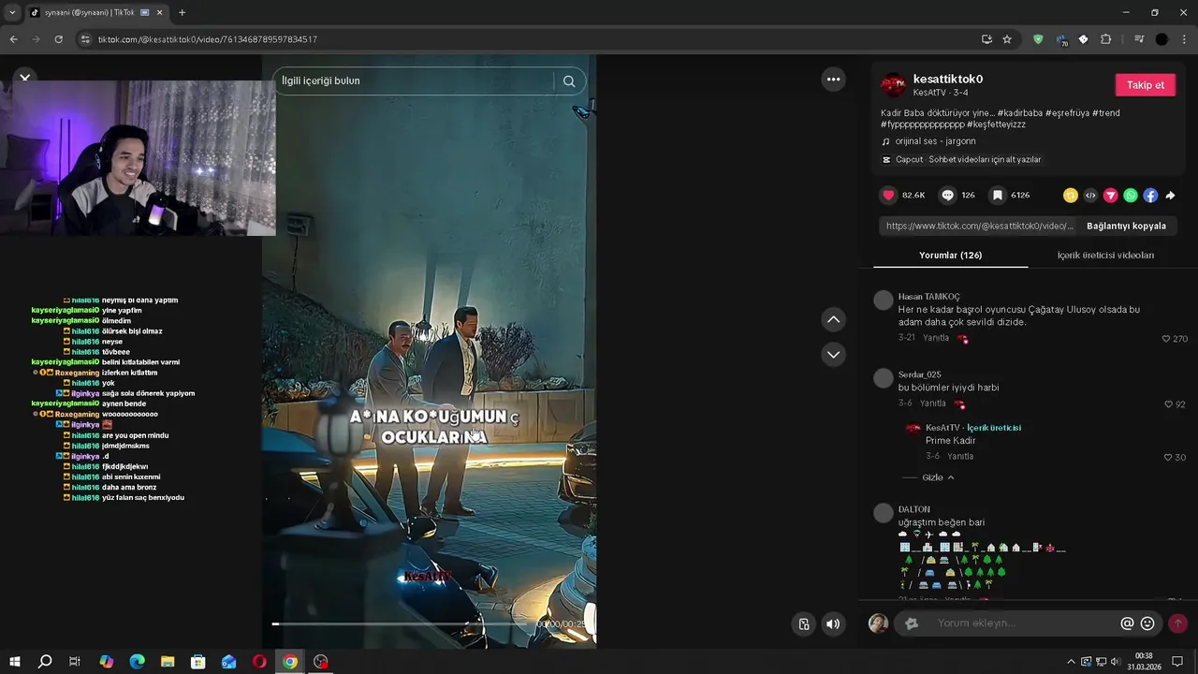The image size is (1198, 674).
Task: Open Hasan TAMKOÇ's profile avatar
Action: coord(883,300)
